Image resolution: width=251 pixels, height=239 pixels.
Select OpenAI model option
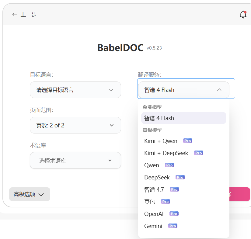click(x=183, y=214)
